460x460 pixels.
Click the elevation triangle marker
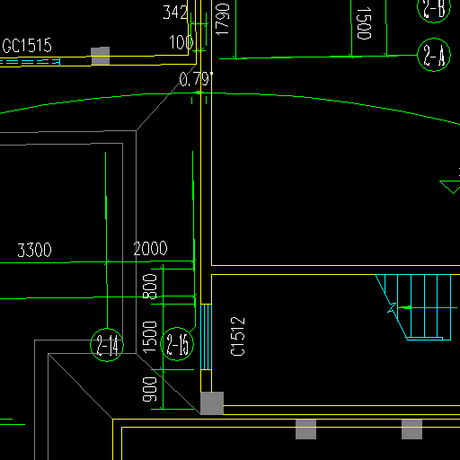coord(450,187)
